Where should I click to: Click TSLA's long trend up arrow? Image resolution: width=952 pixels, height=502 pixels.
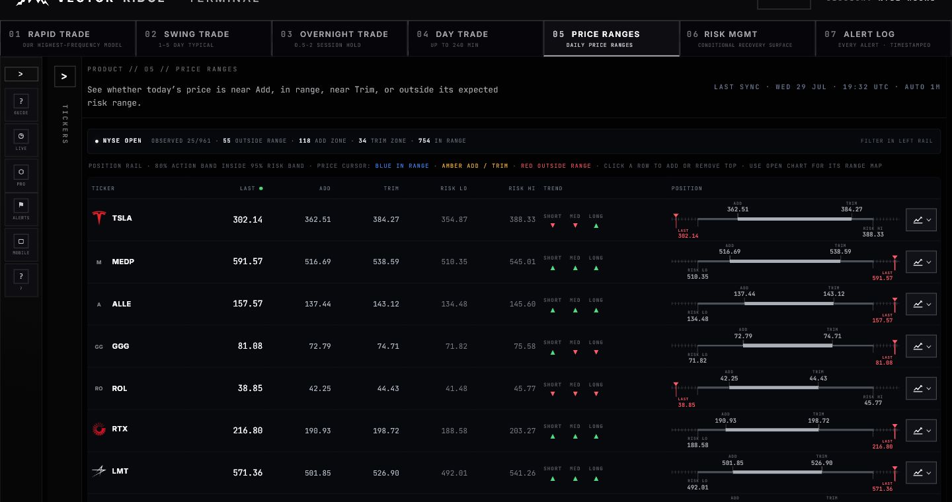click(x=596, y=226)
